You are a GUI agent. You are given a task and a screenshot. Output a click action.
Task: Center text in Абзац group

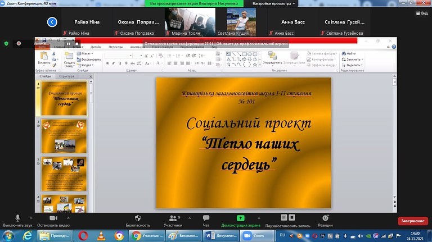click(175, 63)
